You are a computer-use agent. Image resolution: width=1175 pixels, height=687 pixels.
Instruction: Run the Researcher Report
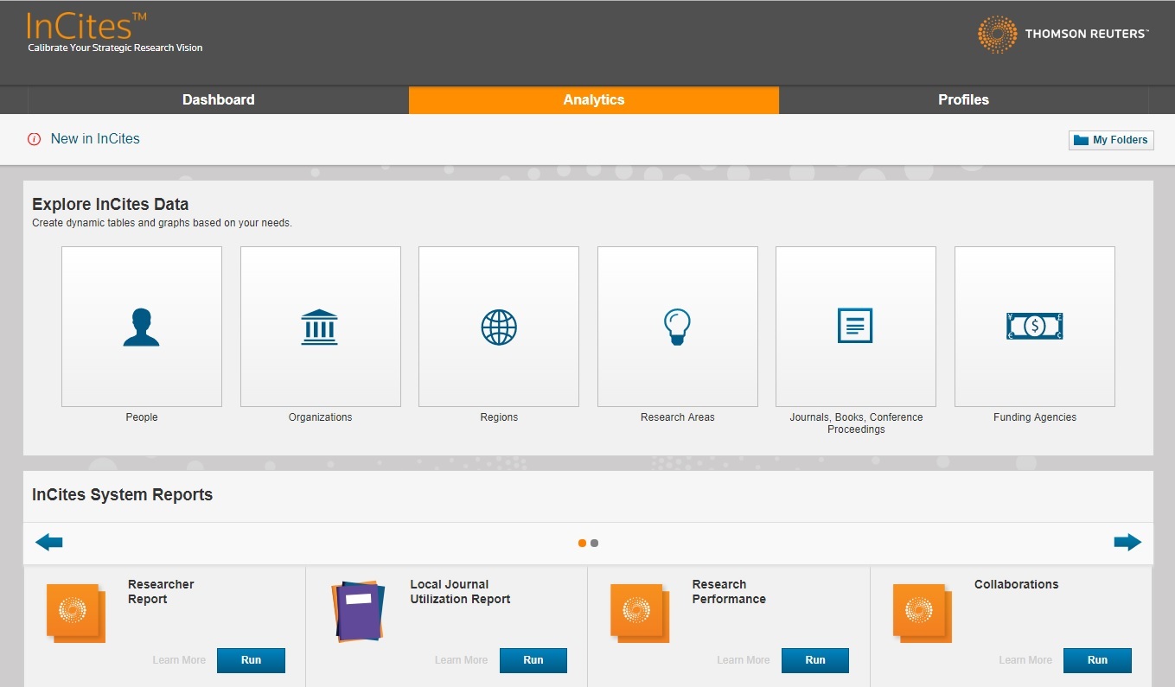[251, 660]
